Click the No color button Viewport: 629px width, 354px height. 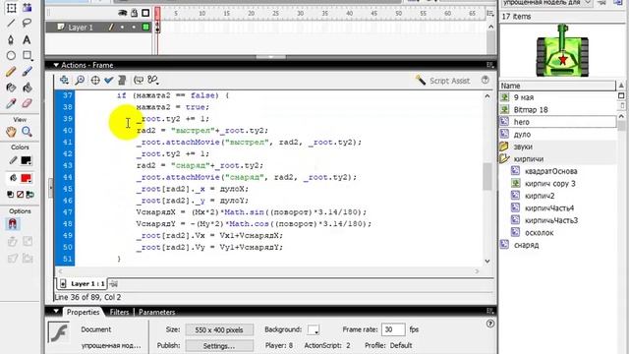point(20,195)
